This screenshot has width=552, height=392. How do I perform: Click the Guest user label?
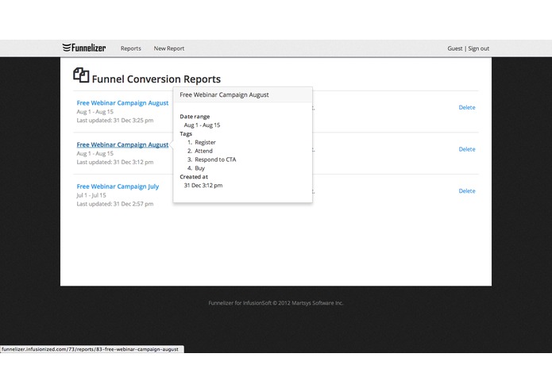pos(455,48)
